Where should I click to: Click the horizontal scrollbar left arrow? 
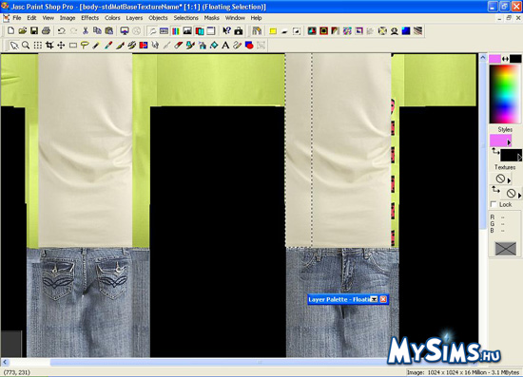[x=5, y=362]
